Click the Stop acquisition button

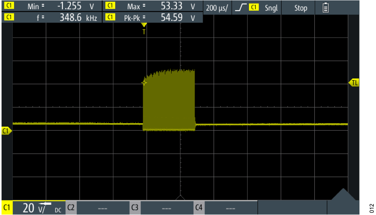pyautogui.click(x=301, y=8)
